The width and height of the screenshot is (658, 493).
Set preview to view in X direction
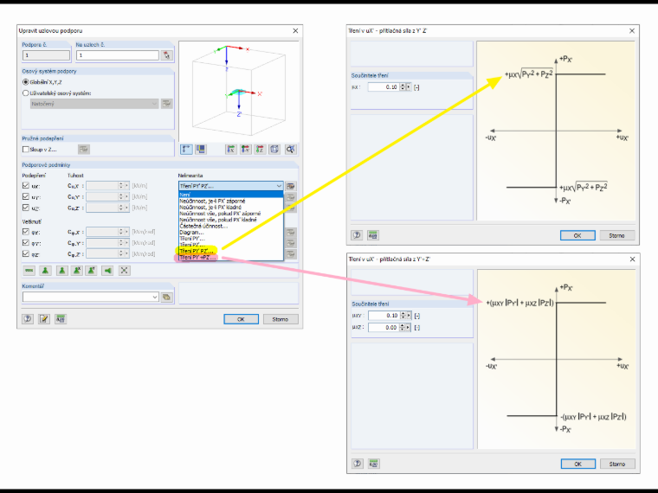coord(231,150)
